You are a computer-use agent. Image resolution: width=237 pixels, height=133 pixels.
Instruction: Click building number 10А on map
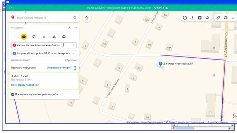click(169, 48)
